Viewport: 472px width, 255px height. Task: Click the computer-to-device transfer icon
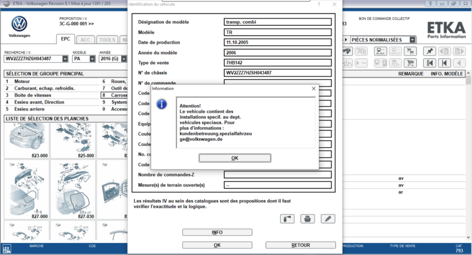coord(380,63)
